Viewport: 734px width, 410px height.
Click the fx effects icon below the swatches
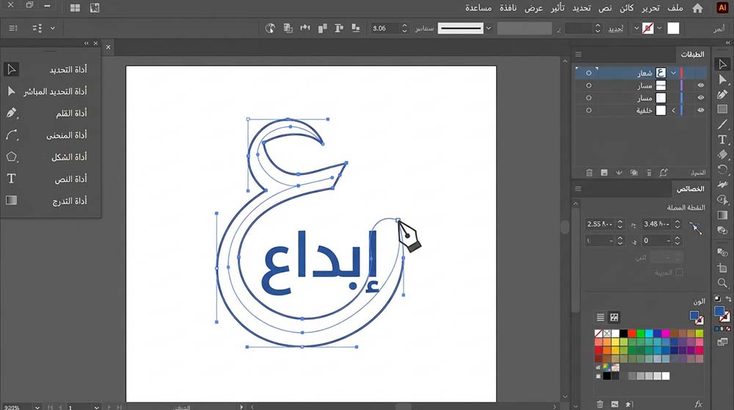point(699,404)
